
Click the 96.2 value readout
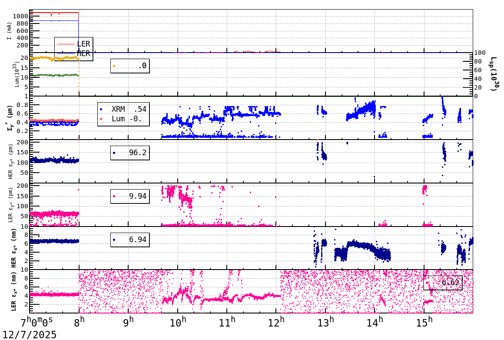130,153
